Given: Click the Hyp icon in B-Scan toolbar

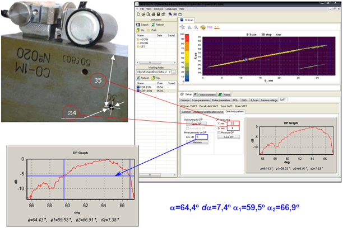Looking at the screenshot, I should point(210,26).
